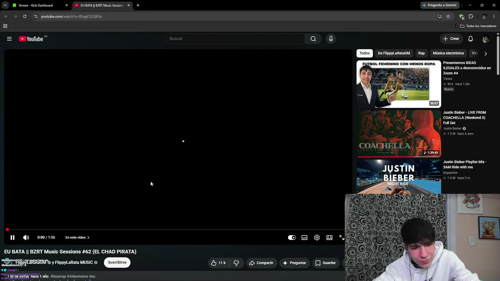Expand the 'En este video' section
Viewport: 500px width, 281px height.
tap(77, 237)
